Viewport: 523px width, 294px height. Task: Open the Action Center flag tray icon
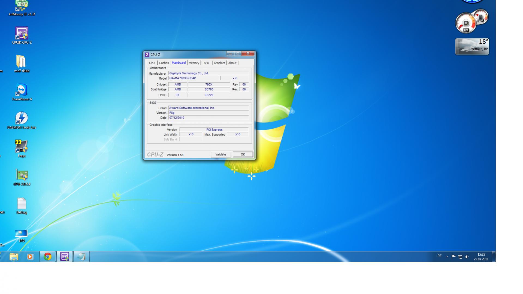pyautogui.click(x=454, y=257)
